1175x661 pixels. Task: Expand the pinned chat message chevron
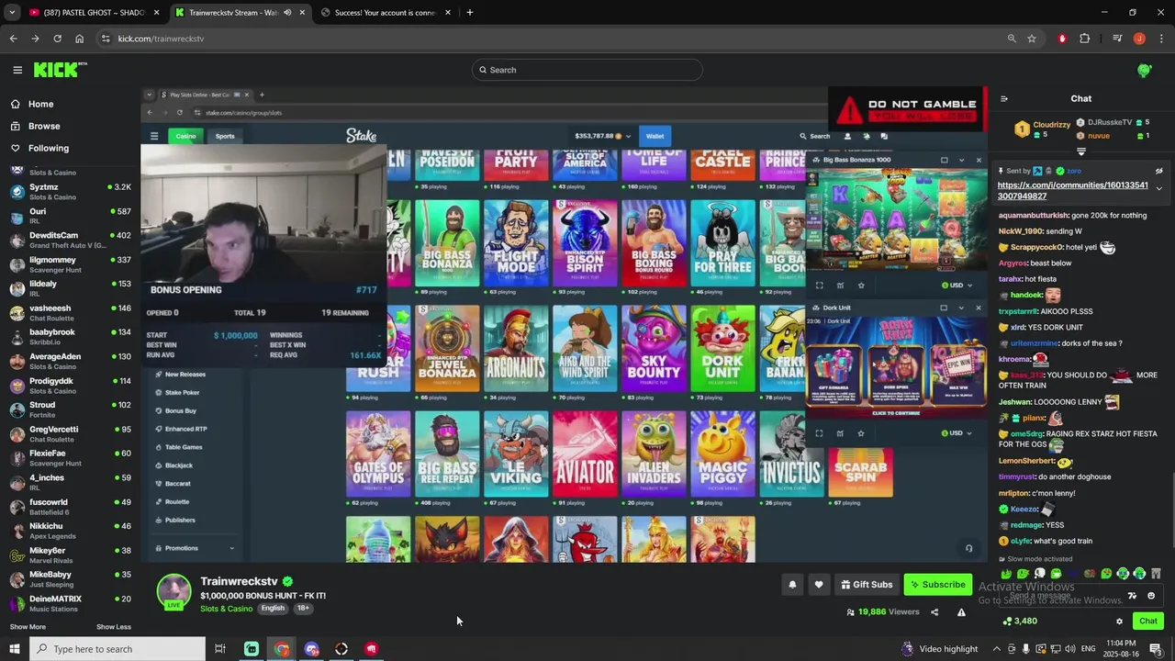pyautogui.click(x=1158, y=188)
